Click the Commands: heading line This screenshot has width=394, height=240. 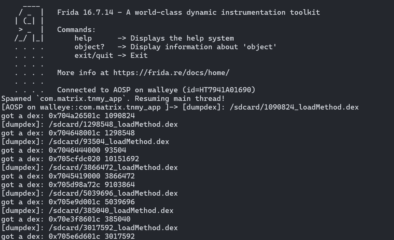coord(77,30)
